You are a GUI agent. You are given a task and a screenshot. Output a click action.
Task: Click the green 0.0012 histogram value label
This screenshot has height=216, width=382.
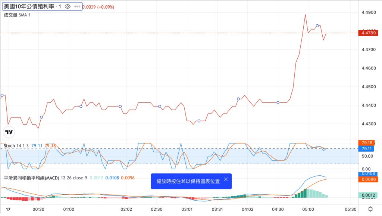(369, 195)
